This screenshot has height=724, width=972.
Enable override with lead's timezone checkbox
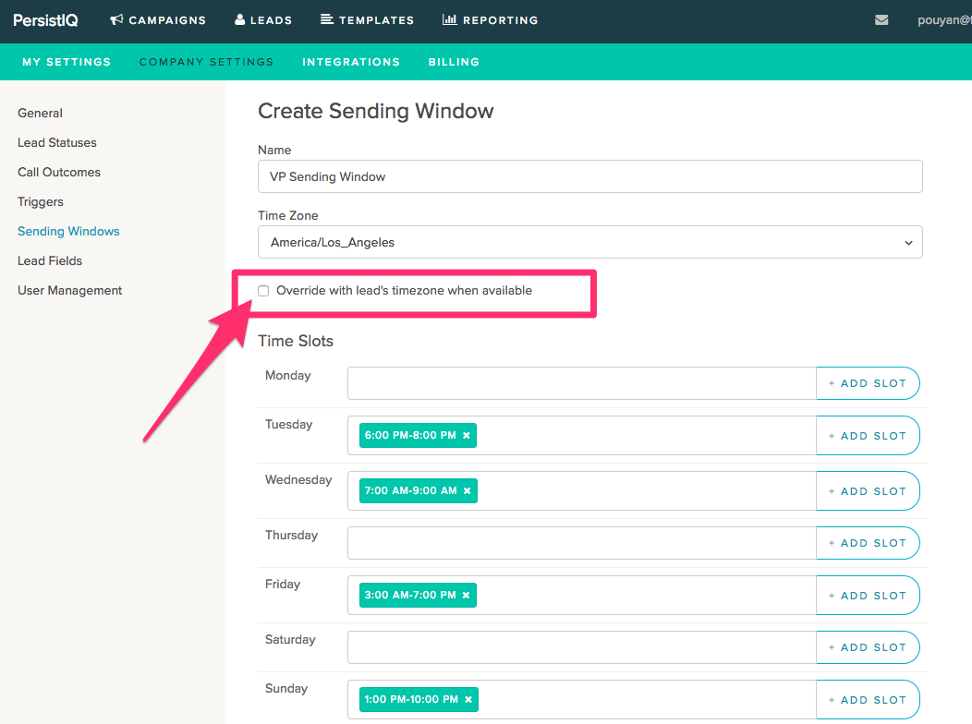(263, 291)
